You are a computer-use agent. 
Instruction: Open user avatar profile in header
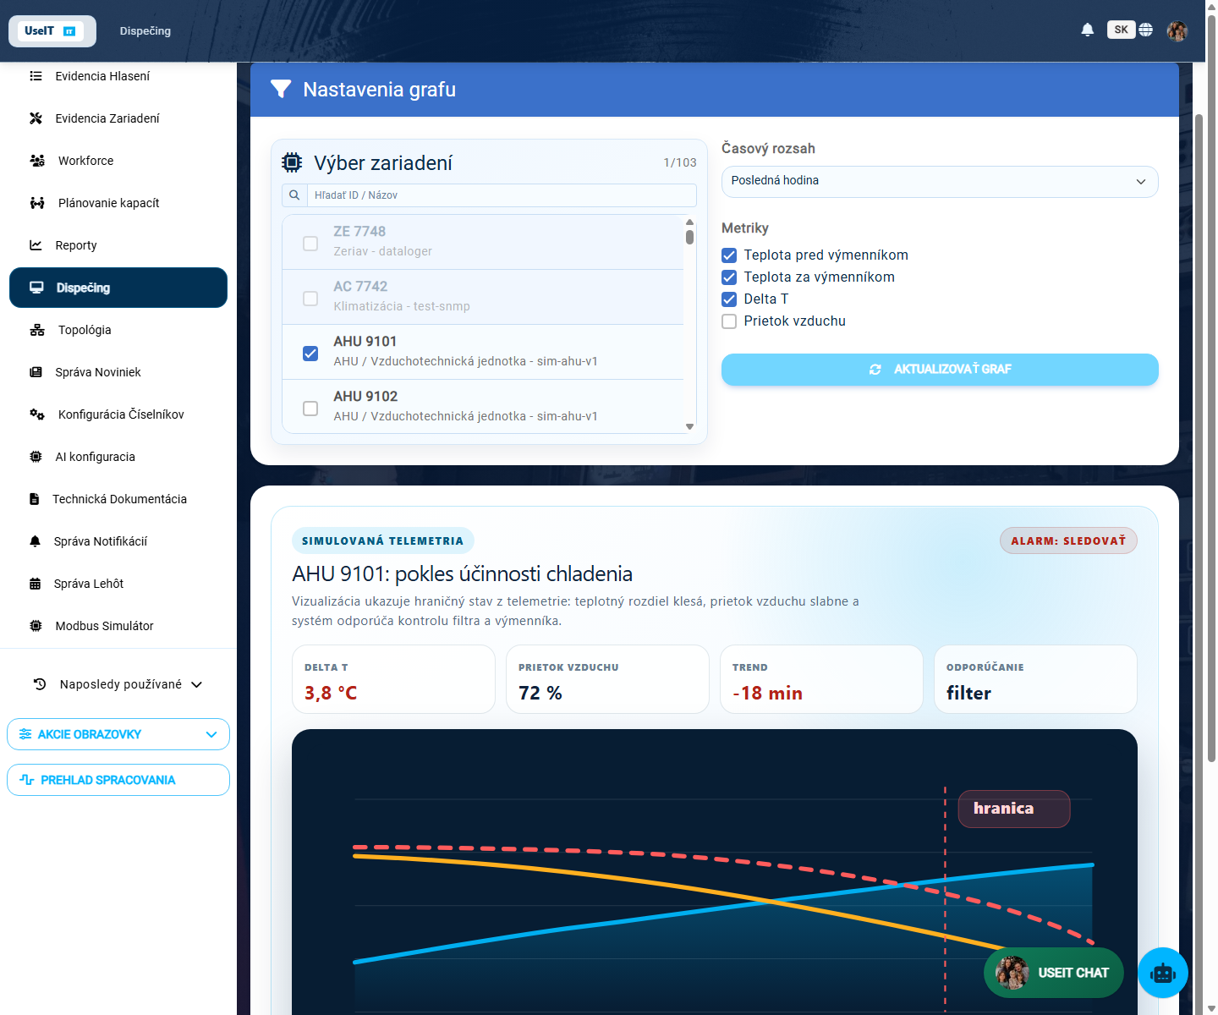tap(1177, 30)
